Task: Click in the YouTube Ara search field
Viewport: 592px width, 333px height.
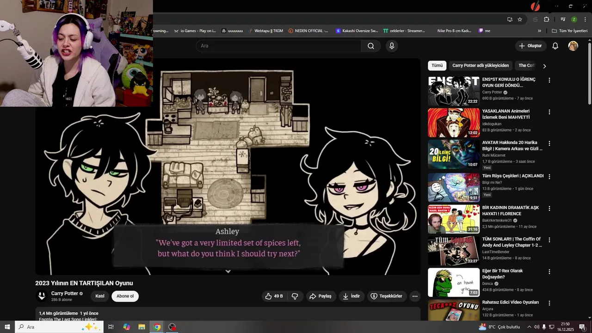Action: [278, 46]
